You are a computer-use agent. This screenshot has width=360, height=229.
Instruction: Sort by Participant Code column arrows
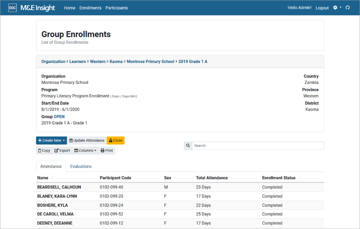(135, 178)
